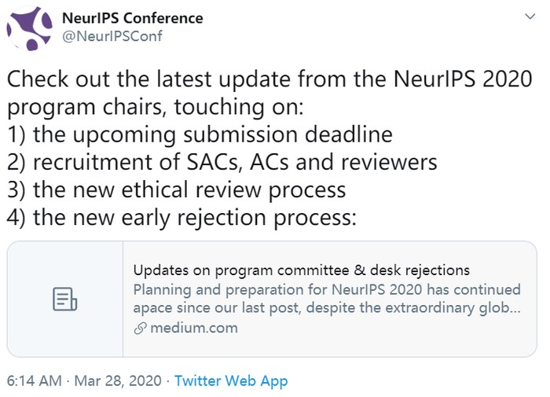The height and width of the screenshot is (397, 550).
Task: Click the "recruitment of SACs, ACs" line
Action: pyautogui.click(x=222, y=163)
